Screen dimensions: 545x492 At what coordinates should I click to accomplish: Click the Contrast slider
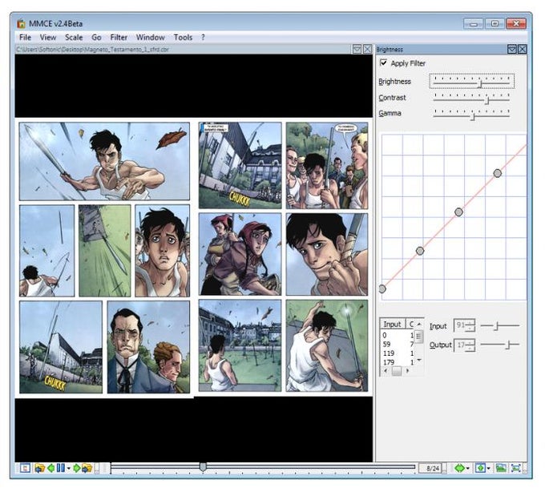coord(471,98)
